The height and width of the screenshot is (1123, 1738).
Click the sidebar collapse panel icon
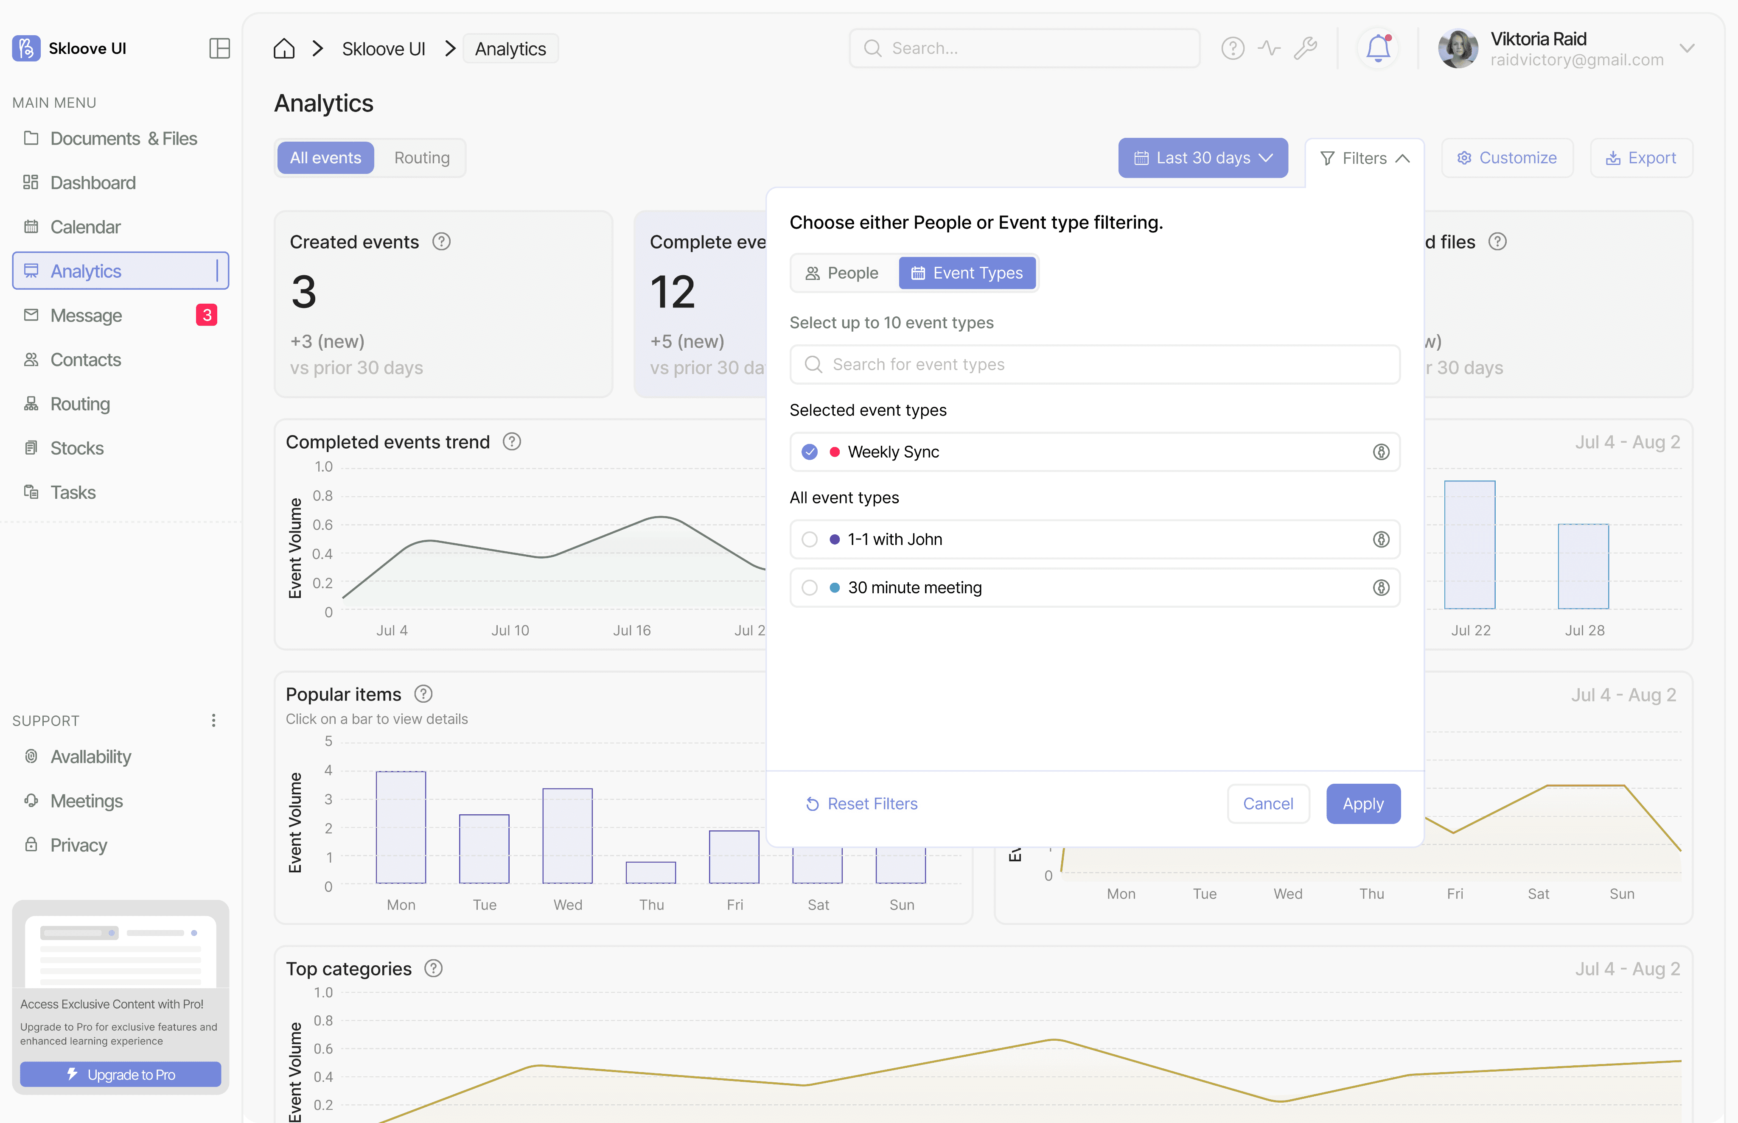click(x=219, y=48)
